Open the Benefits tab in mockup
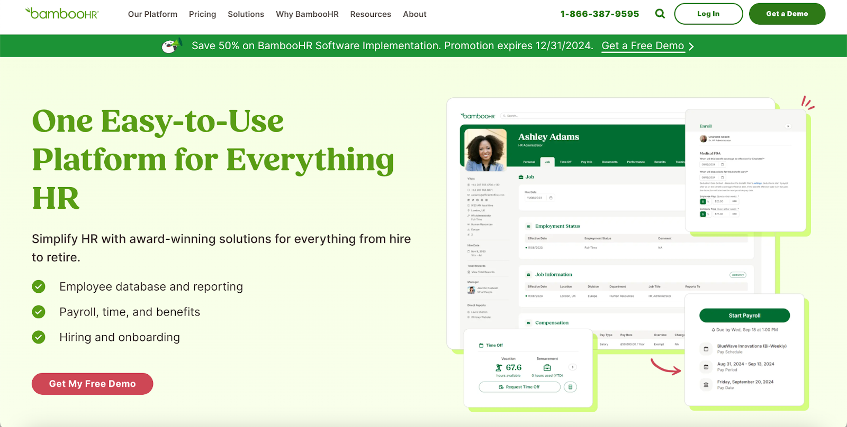The image size is (847, 427). point(660,162)
